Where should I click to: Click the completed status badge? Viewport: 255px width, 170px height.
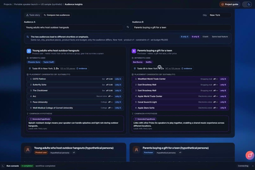pyautogui.click(x=27, y=166)
